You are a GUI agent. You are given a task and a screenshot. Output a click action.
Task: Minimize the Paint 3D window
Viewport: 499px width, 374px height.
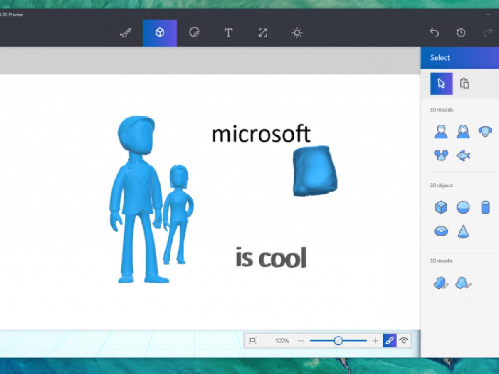(488, 14)
